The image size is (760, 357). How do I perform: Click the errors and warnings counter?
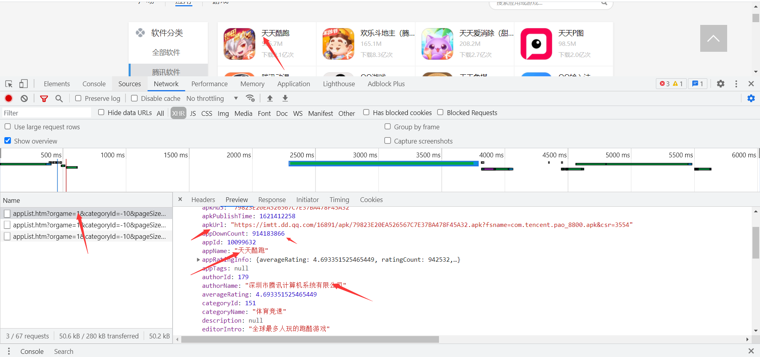(671, 84)
